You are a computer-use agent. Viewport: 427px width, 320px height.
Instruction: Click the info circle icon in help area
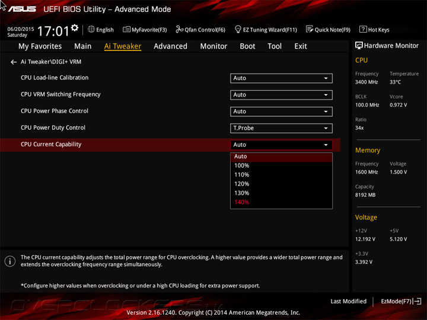(10, 261)
